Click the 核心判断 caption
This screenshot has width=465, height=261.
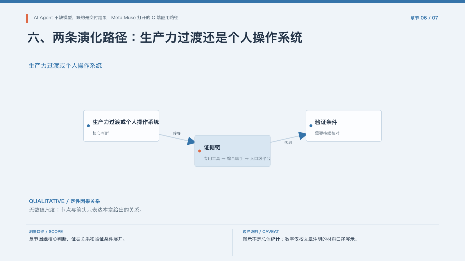[101, 133]
